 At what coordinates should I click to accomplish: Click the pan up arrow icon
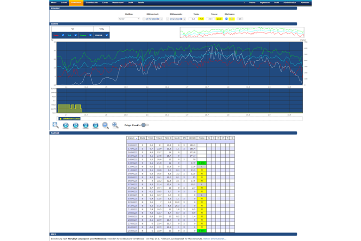(86, 125)
